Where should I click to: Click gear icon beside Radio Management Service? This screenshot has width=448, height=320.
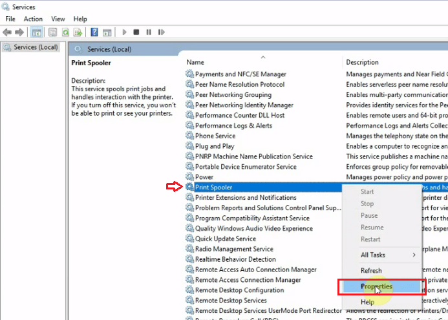coord(189,249)
